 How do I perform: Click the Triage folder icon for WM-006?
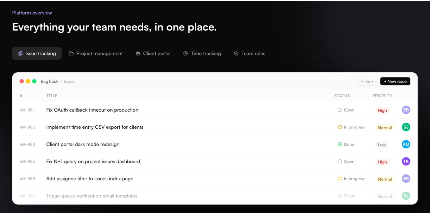point(340,196)
